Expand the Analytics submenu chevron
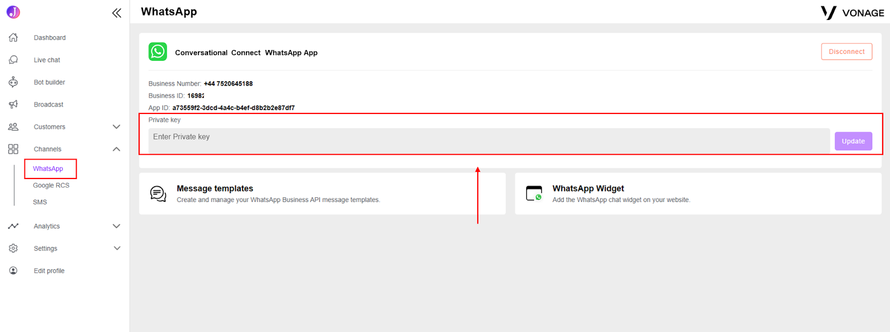The width and height of the screenshot is (890, 332). [116, 226]
